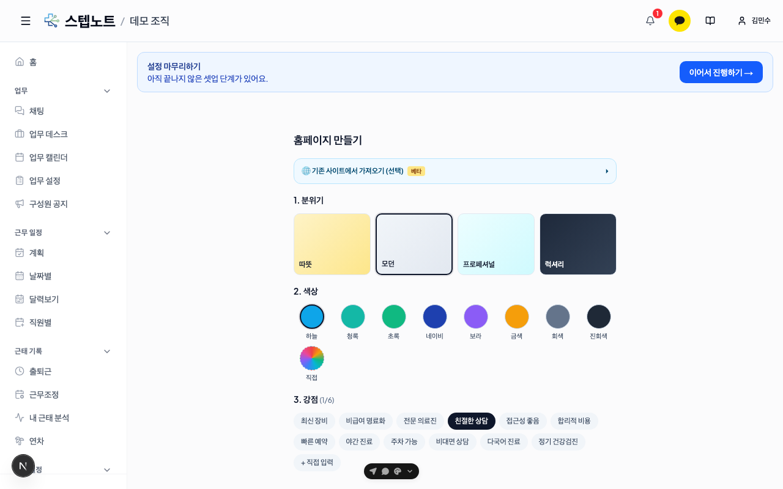The width and height of the screenshot is (783, 489).
Task: Click the 업무 캘린더 calendar icon
Action: 20,157
